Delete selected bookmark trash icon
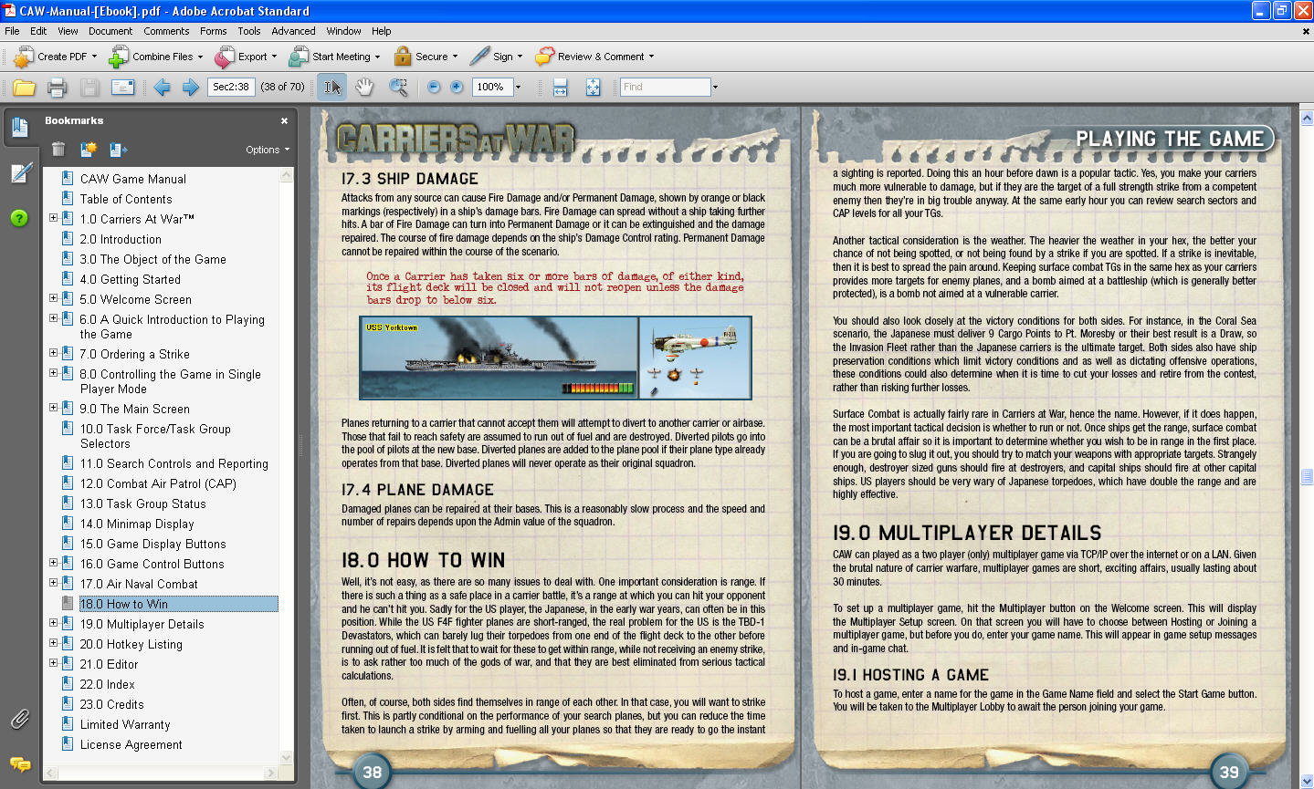 pyautogui.click(x=58, y=150)
